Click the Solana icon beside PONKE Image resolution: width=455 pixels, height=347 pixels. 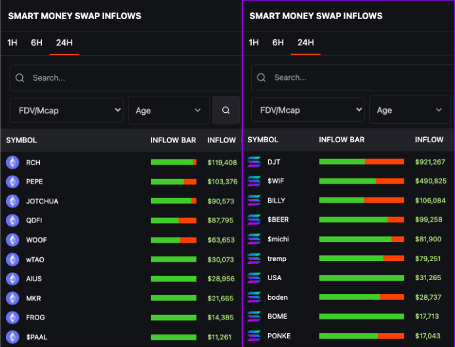pos(254,336)
